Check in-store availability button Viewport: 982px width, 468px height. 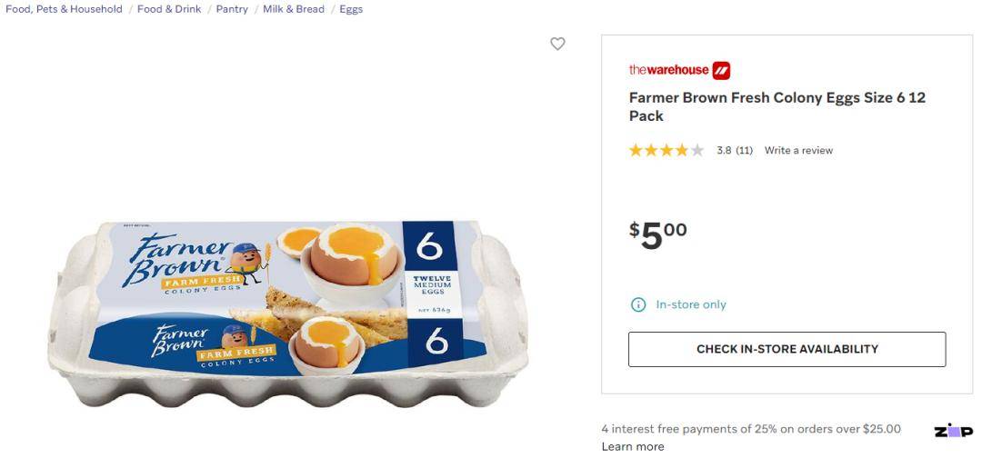(x=787, y=349)
